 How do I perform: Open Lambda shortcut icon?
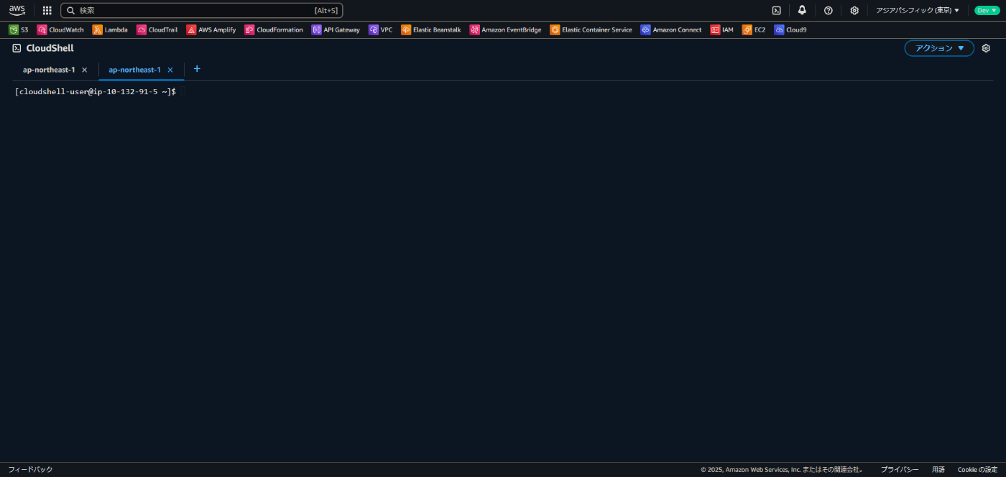[97, 30]
